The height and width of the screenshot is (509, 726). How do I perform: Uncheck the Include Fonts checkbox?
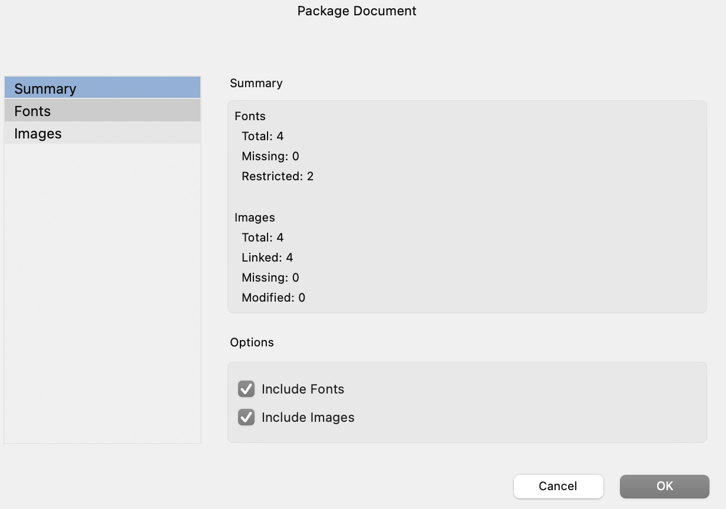coord(246,389)
